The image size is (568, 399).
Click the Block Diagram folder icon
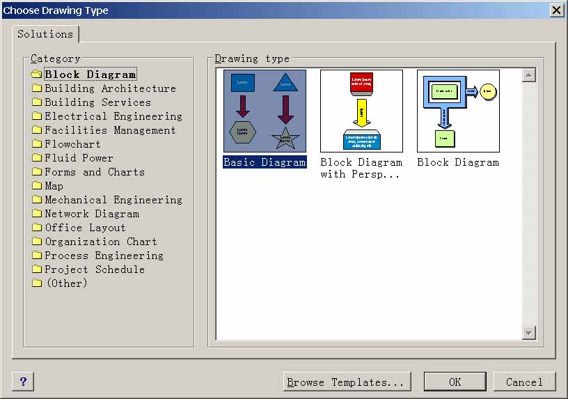(x=37, y=75)
